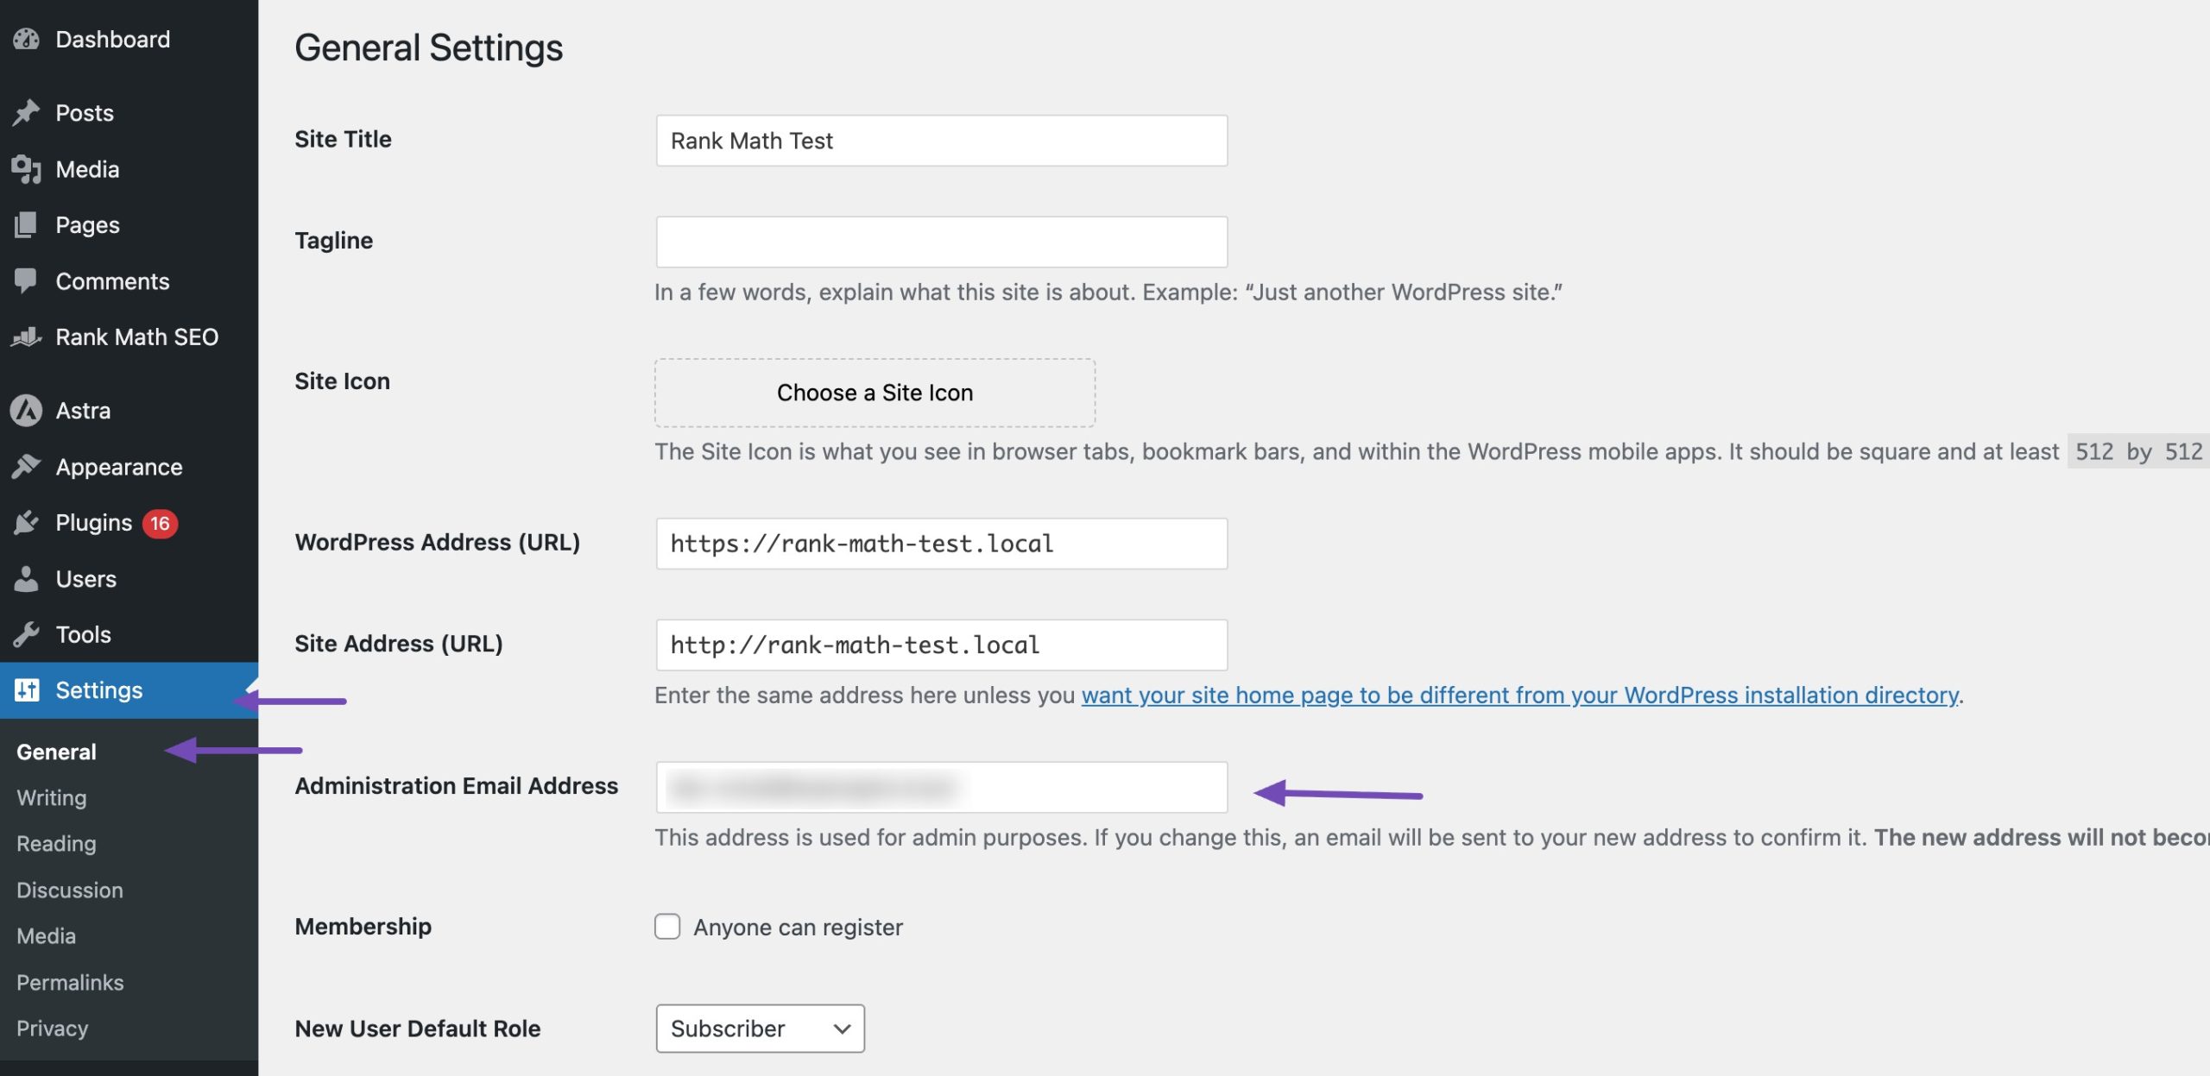Click the Site Icon row label
Screen dimensions: 2210x1076
(x=342, y=381)
